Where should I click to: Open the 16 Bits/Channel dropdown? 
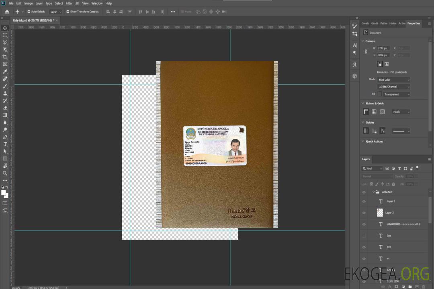coord(394,87)
